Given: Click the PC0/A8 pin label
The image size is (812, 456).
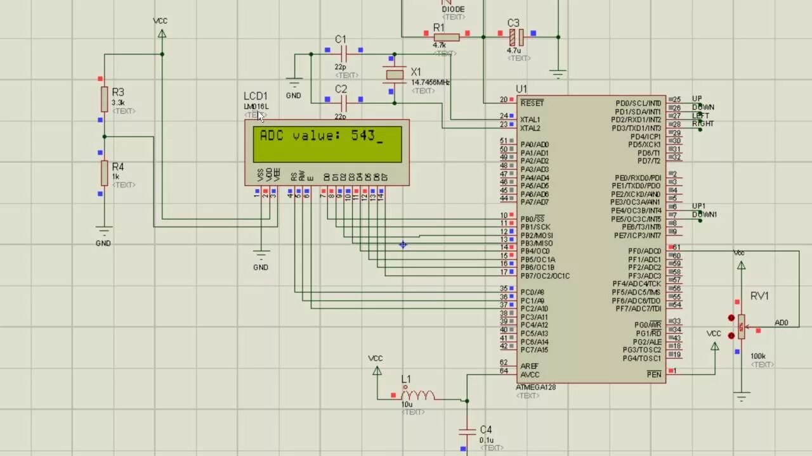Looking at the screenshot, I should click(x=532, y=293).
